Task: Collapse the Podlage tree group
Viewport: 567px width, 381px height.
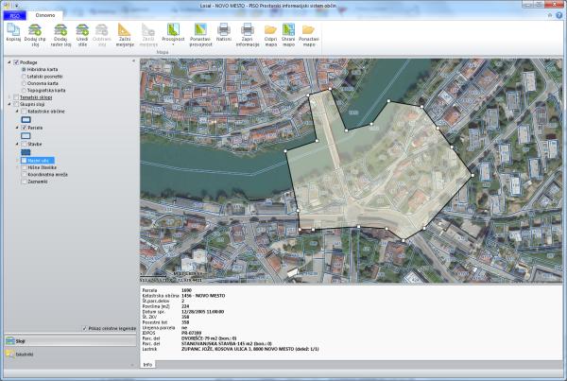Action: pyautogui.click(x=9, y=62)
